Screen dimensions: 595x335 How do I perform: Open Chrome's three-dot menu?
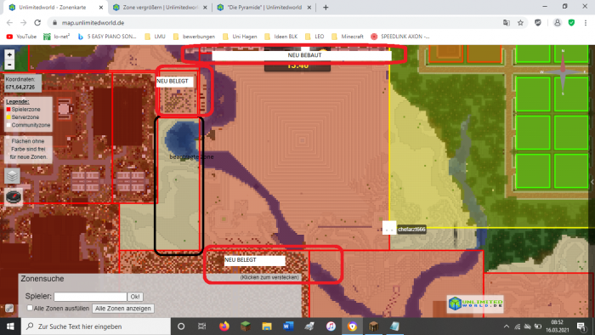tap(586, 23)
